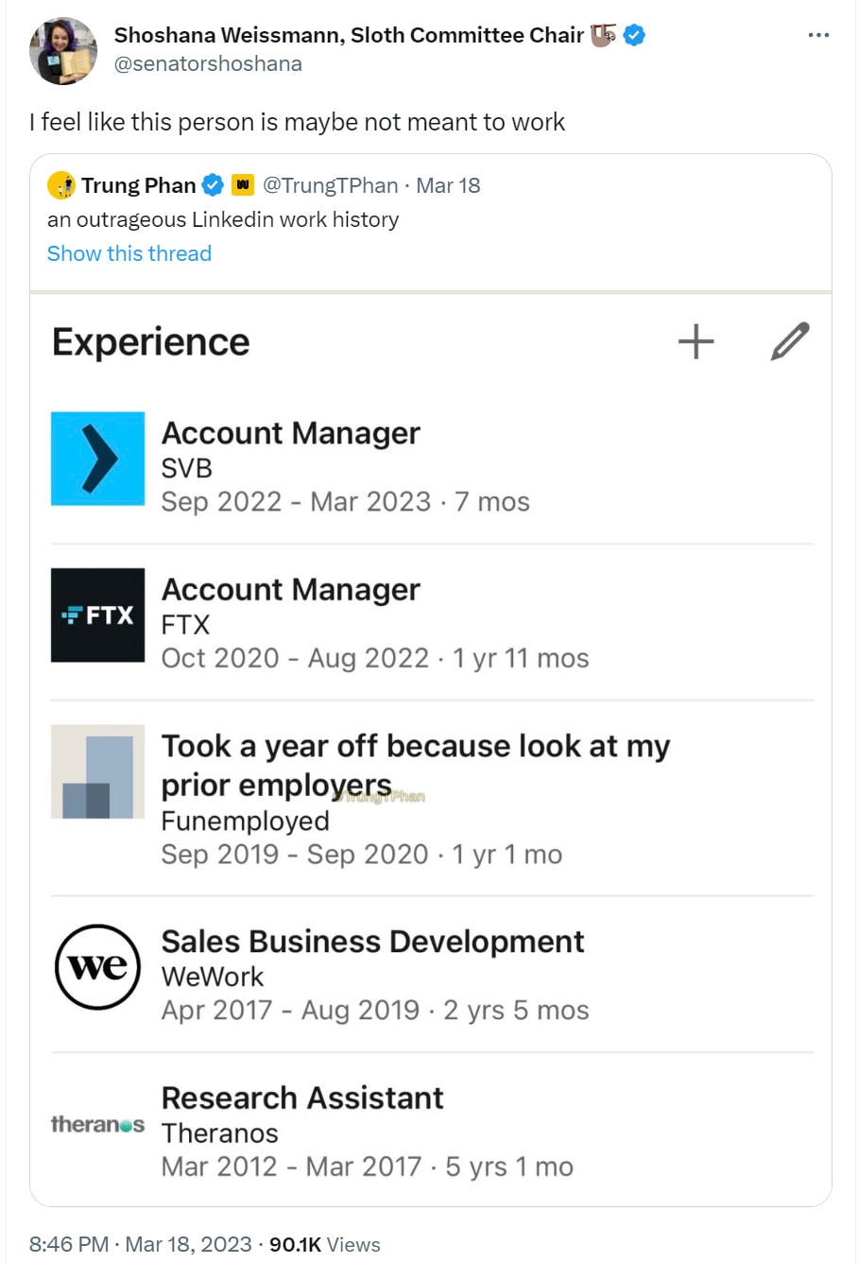Click the Shoshana Weissmann display name
The width and height of the screenshot is (859, 1263).
point(349,35)
